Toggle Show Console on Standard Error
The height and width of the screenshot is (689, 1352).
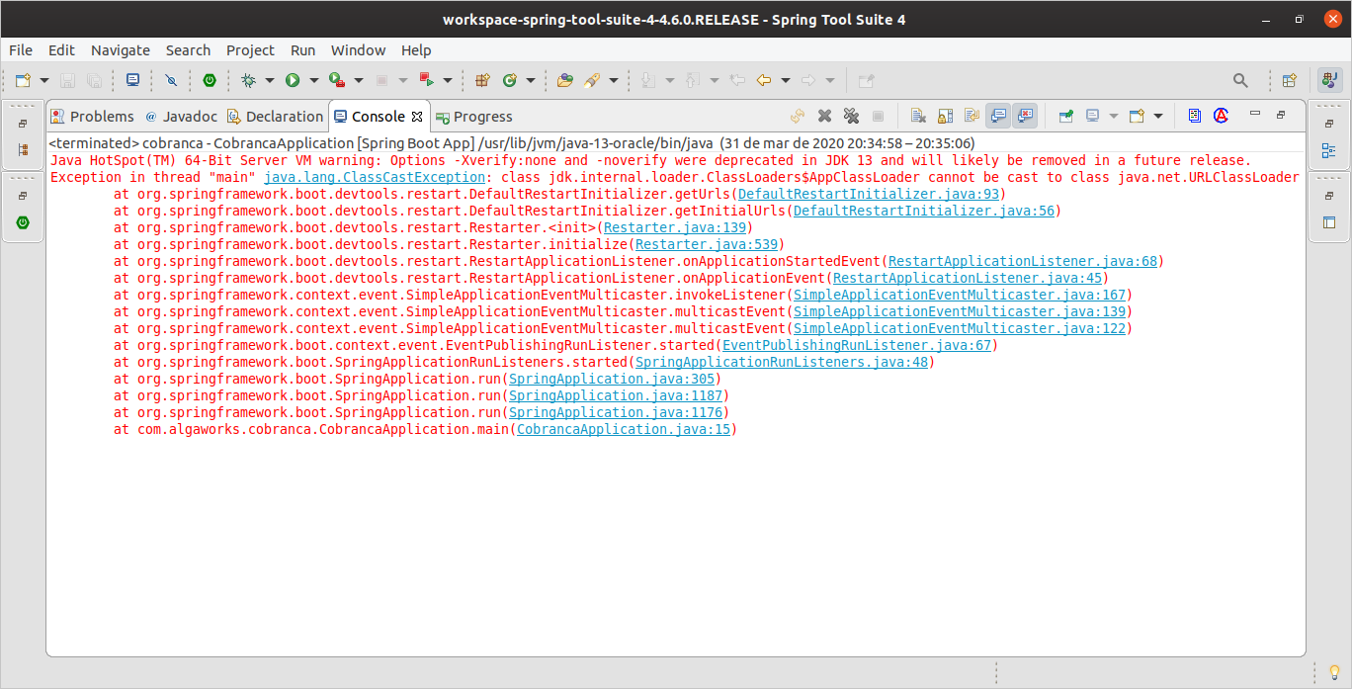coord(1025,116)
